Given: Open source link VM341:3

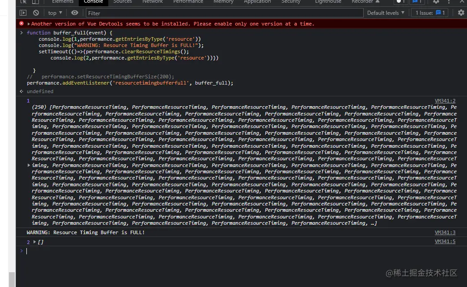Looking at the screenshot, I should 445,232.
